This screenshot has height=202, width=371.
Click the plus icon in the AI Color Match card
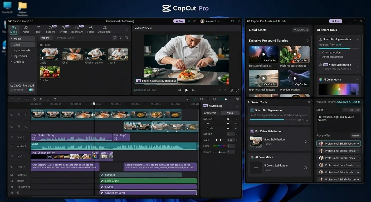click(x=256, y=168)
